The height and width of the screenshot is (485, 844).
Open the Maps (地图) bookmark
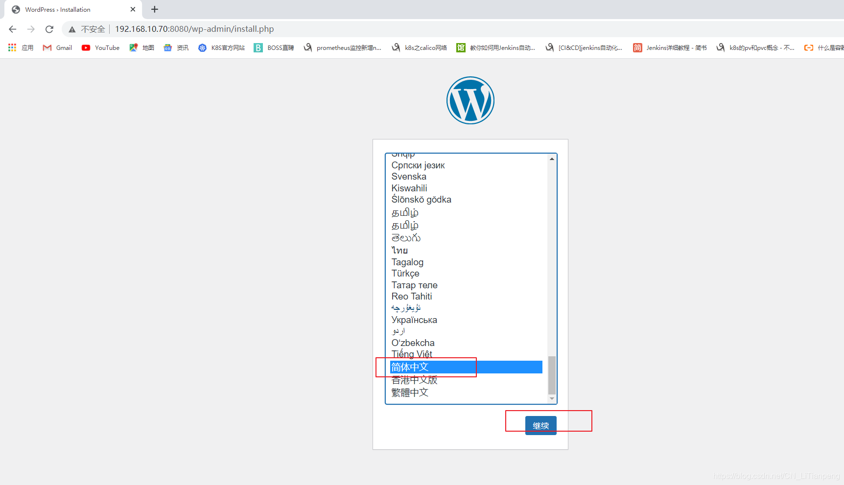[x=142, y=47]
